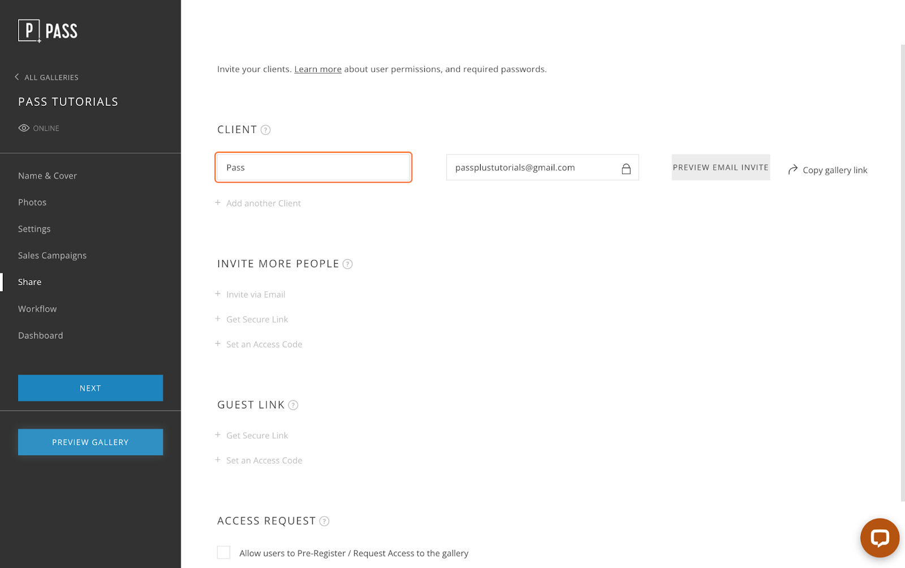Screen dimensions: 905x568
Task: Click the plus icon for Add another Client
Action: coord(218,203)
